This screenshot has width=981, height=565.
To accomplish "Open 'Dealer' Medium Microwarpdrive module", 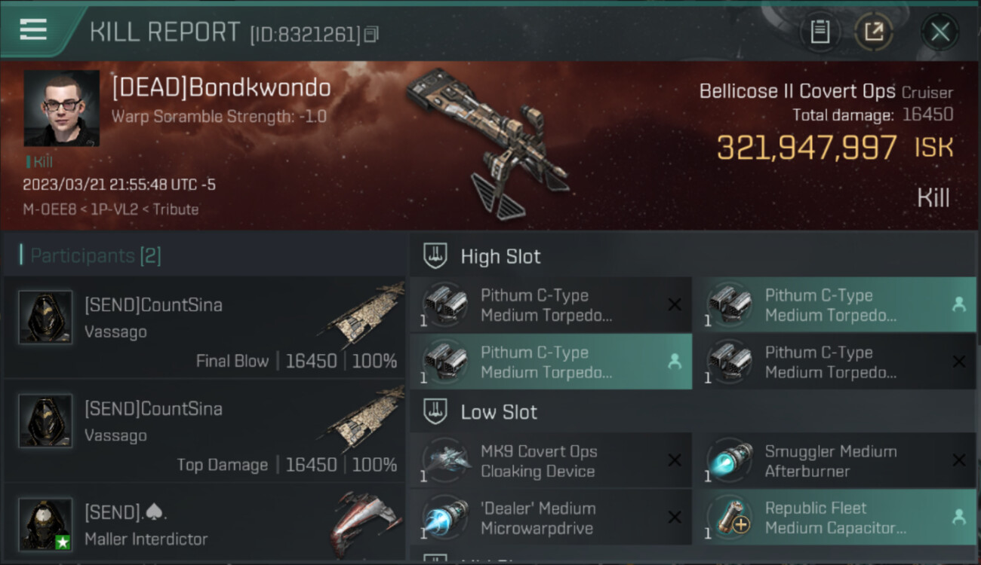I will pos(551,518).
